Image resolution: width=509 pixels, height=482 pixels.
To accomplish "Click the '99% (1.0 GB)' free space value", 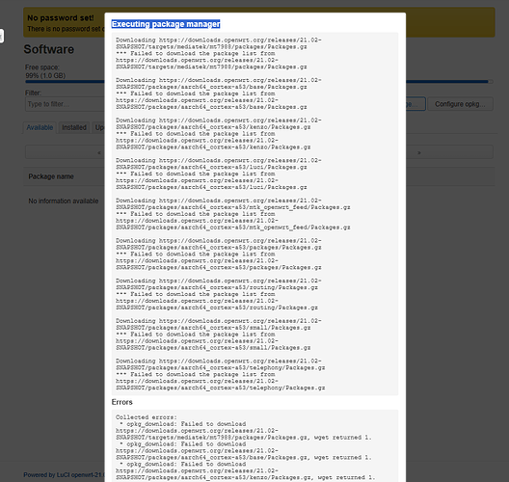I will [x=45, y=75].
